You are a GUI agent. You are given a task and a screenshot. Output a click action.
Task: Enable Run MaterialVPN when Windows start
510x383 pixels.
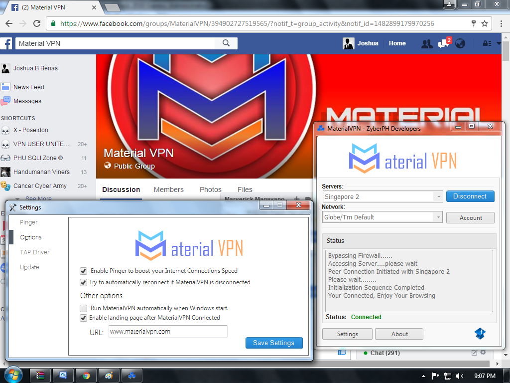[x=83, y=308]
